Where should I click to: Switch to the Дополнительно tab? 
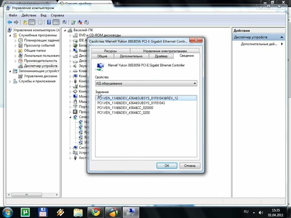pos(131,56)
